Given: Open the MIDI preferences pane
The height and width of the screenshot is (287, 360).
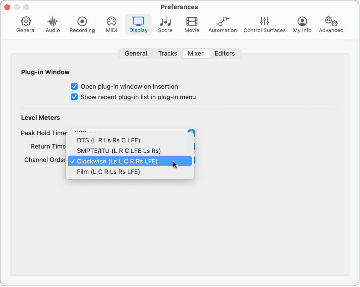Looking at the screenshot, I should pos(111,25).
